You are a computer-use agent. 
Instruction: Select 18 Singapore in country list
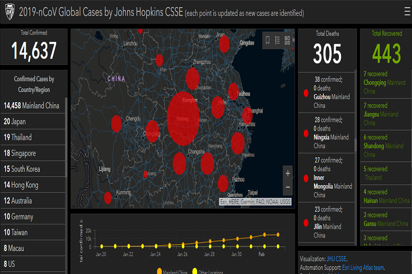[x=32, y=153]
